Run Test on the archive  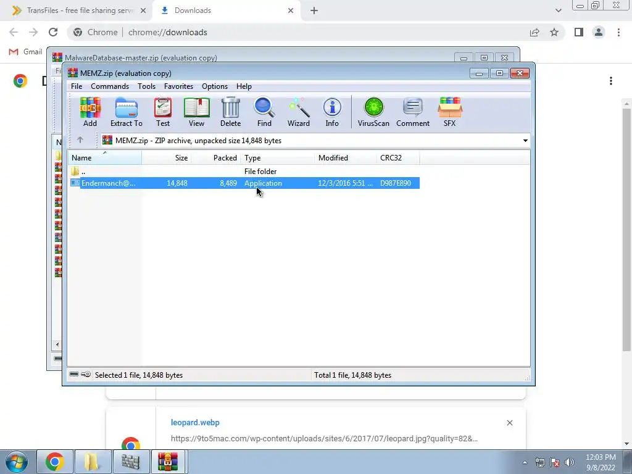point(163,112)
